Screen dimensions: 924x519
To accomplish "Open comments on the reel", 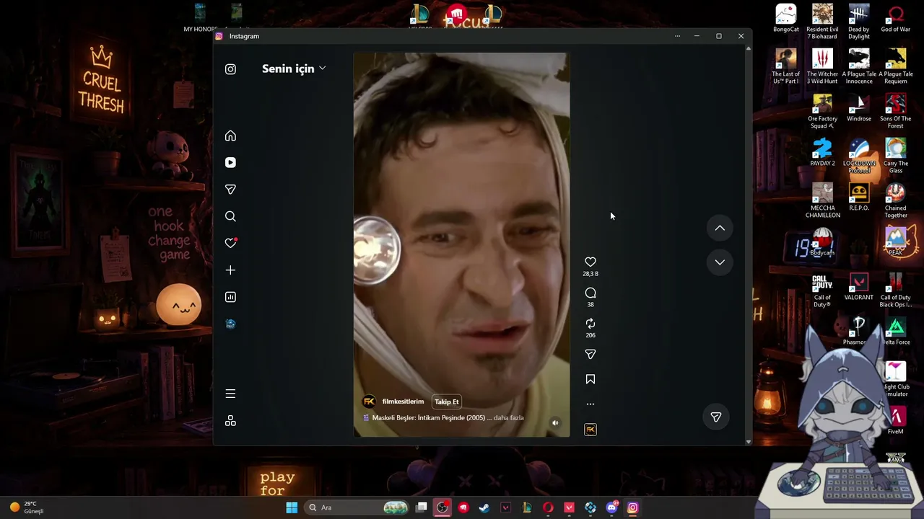I will coord(590,293).
